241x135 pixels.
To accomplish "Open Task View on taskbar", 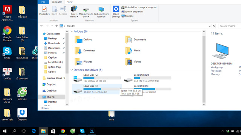I will (x=24, y=131).
